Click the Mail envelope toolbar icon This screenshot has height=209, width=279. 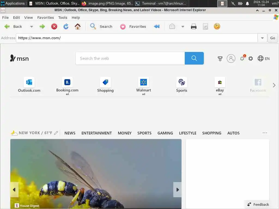click(172, 26)
